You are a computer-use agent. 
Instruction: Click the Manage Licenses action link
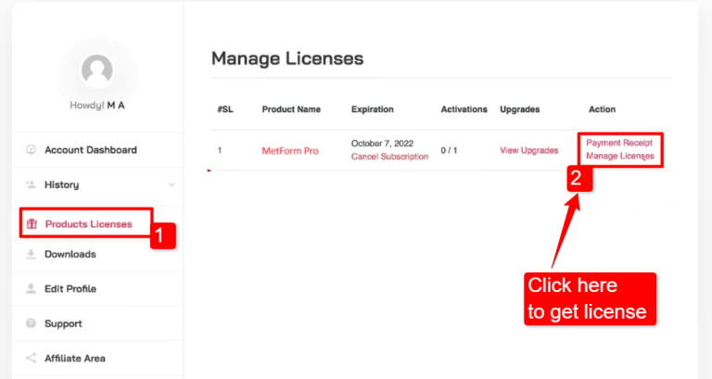(619, 157)
